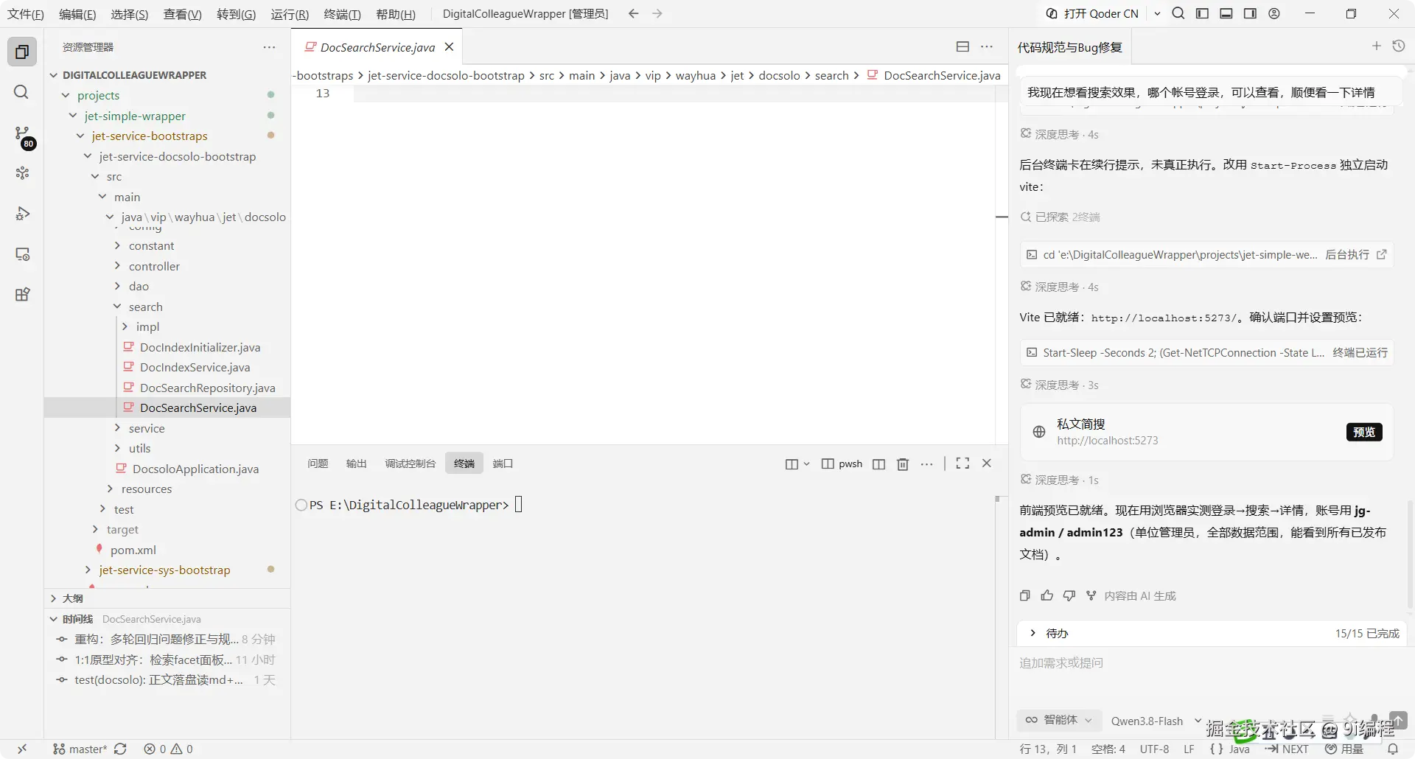This screenshot has height=759, width=1415.
Task: Open Source Control view with 80 badge
Action: [x=22, y=135]
